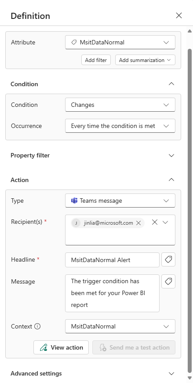Click the Add filter button
This screenshot has width=193, height=383.
96,60
